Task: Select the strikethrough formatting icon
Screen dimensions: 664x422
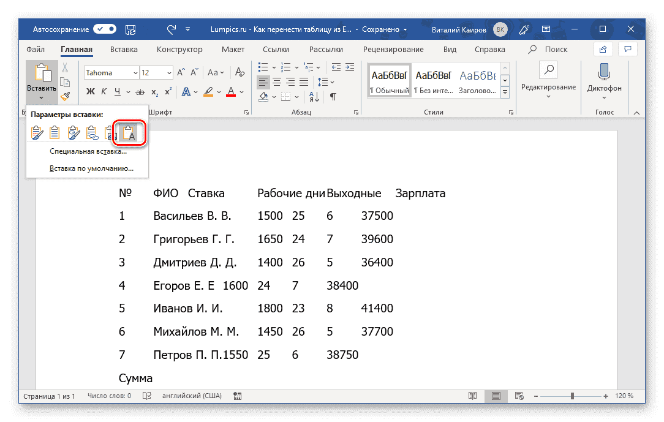Action: 140,92
